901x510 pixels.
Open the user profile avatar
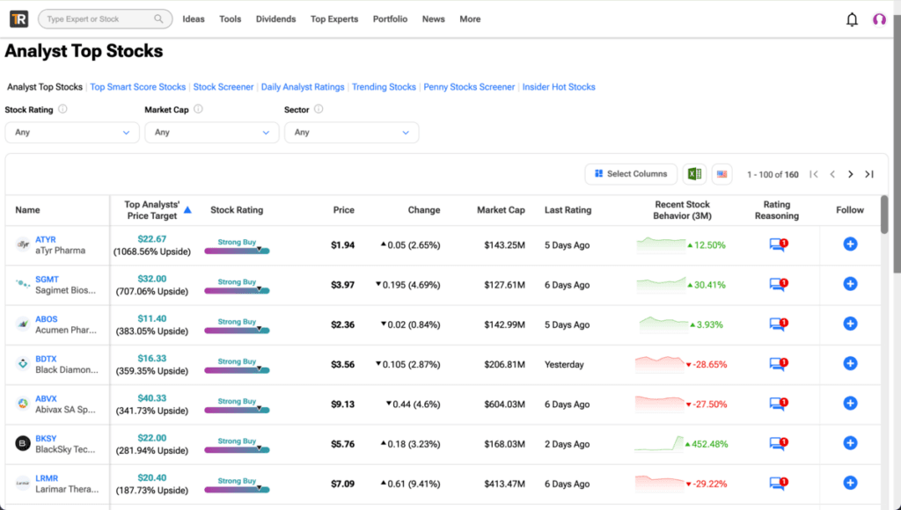tap(879, 19)
